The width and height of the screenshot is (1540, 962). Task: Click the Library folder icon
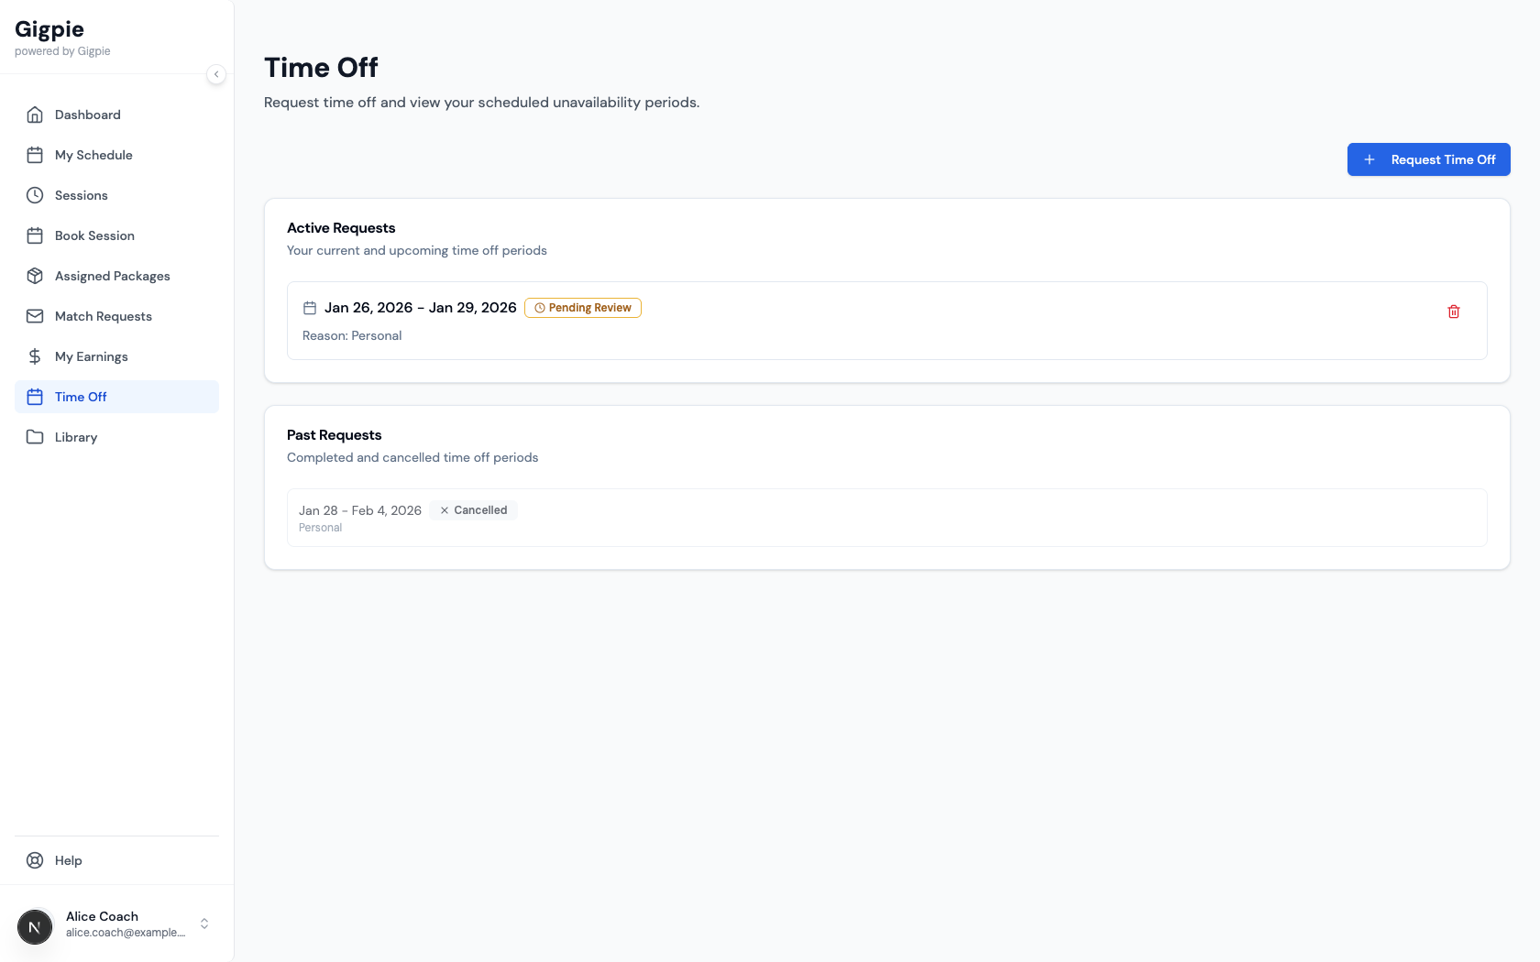(35, 437)
